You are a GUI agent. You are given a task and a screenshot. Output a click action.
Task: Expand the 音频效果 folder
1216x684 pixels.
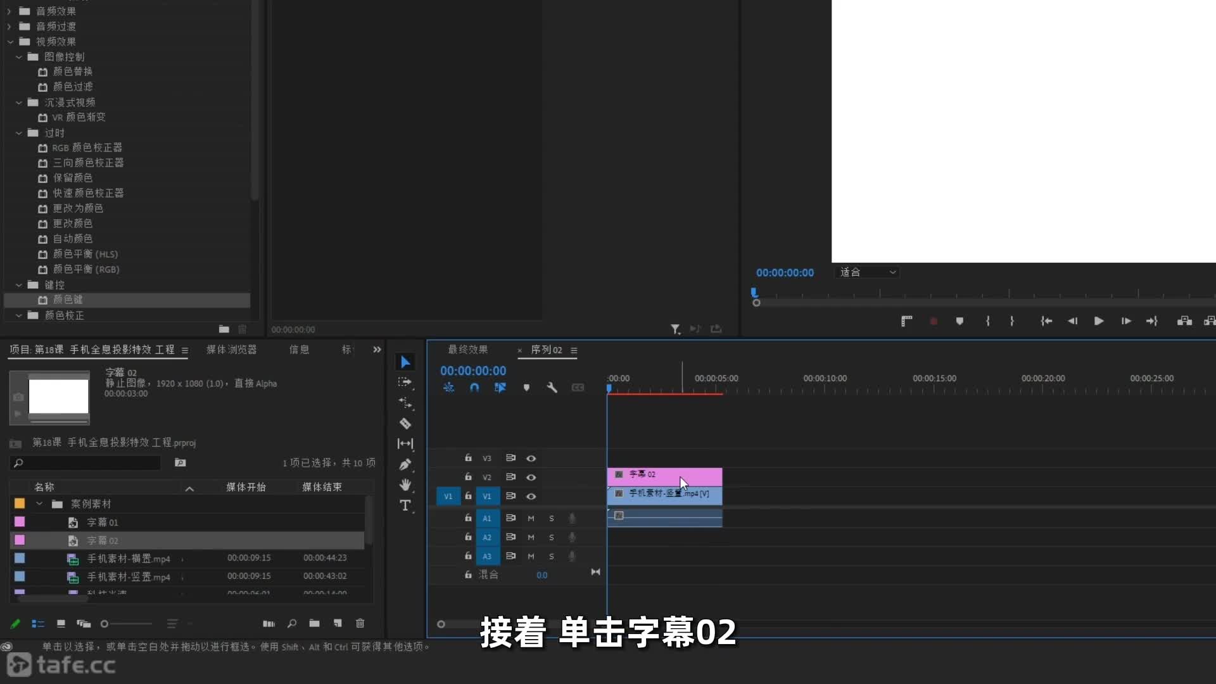coord(9,11)
